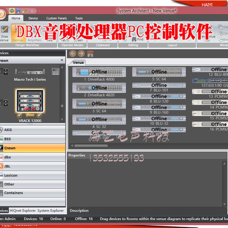Expand the dbx device category
This screenshot has width=228, height=228.
pyautogui.click(x=32, y=157)
